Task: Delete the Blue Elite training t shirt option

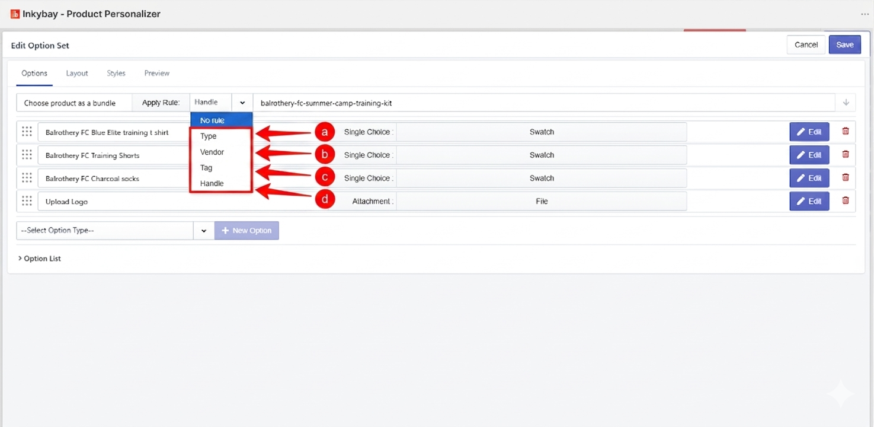Action: (846, 132)
